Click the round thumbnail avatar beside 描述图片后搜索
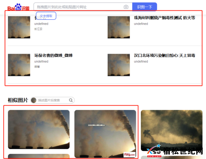Image resolution: width=206 pixels, height=159 pixels. pyautogui.click(x=34, y=100)
